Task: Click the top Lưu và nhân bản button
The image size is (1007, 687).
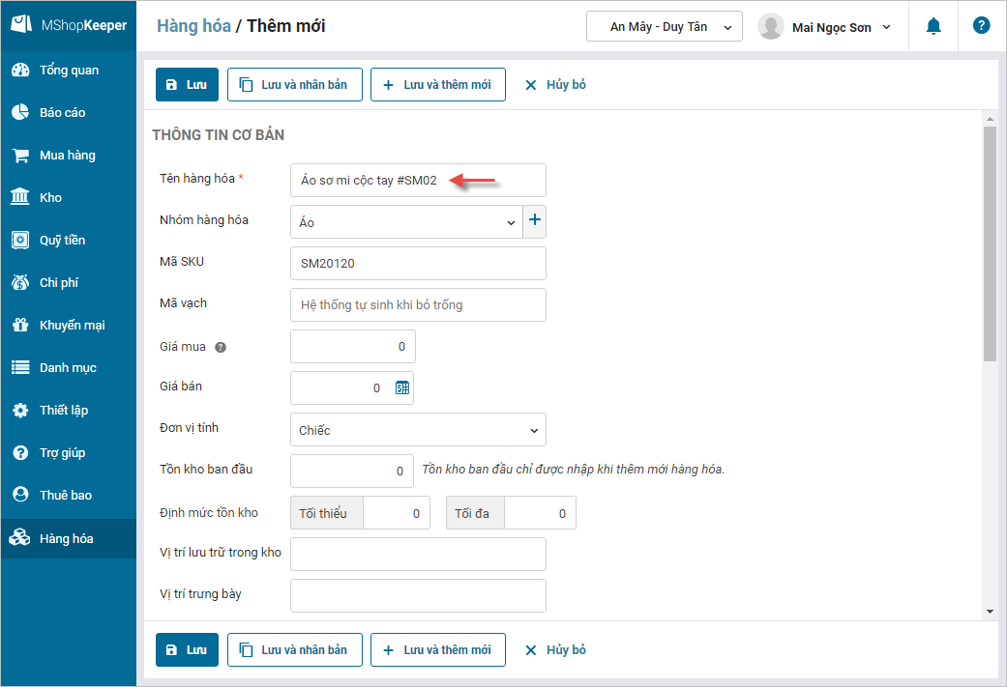Action: pos(294,84)
